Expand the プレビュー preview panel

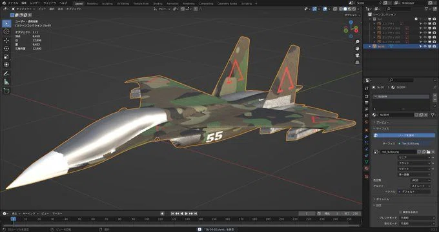coord(382,122)
